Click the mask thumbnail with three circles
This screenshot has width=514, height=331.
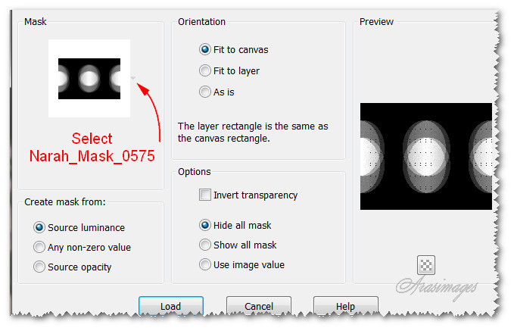[89, 78]
